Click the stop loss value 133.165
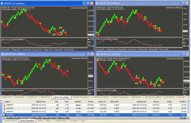The height and width of the screenshot is (123, 191). click(103, 112)
